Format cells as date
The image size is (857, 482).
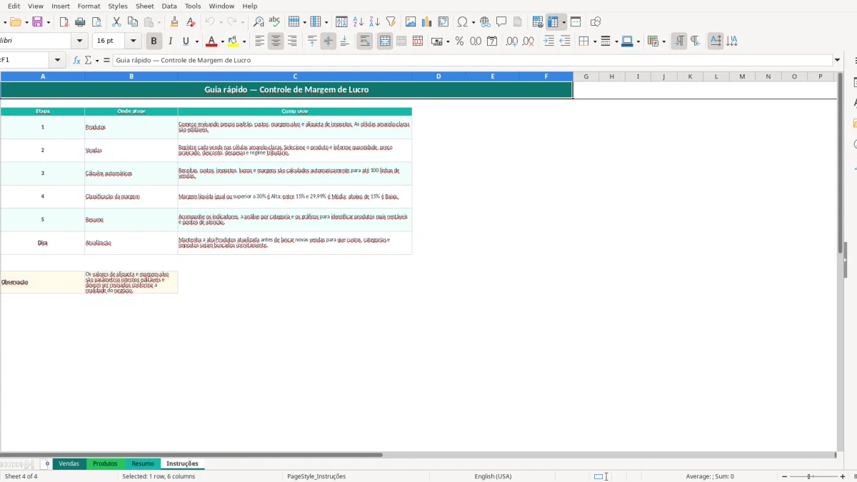pos(492,41)
